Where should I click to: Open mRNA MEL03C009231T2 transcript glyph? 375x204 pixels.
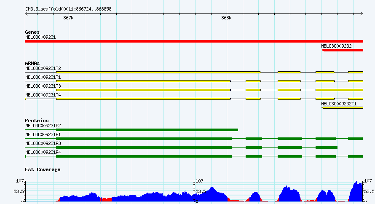coord(194,72)
